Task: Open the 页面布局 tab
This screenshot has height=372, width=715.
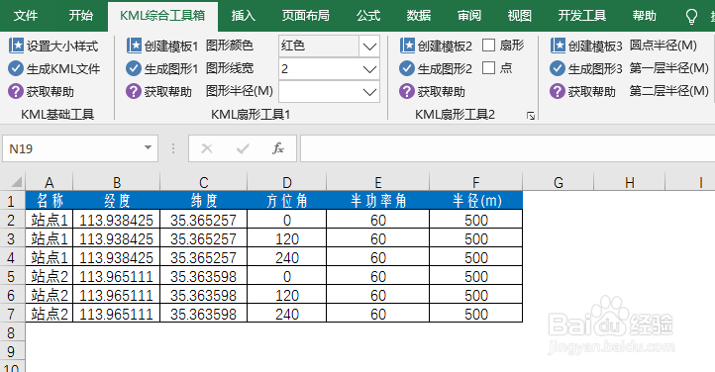Action: click(x=305, y=16)
